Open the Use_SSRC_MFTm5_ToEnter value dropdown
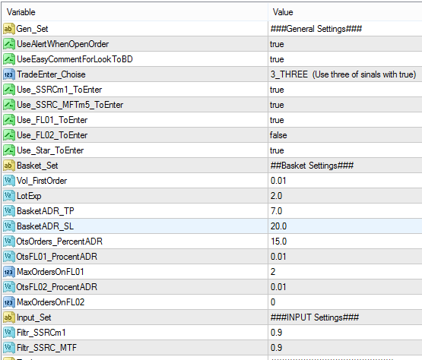 345,105
